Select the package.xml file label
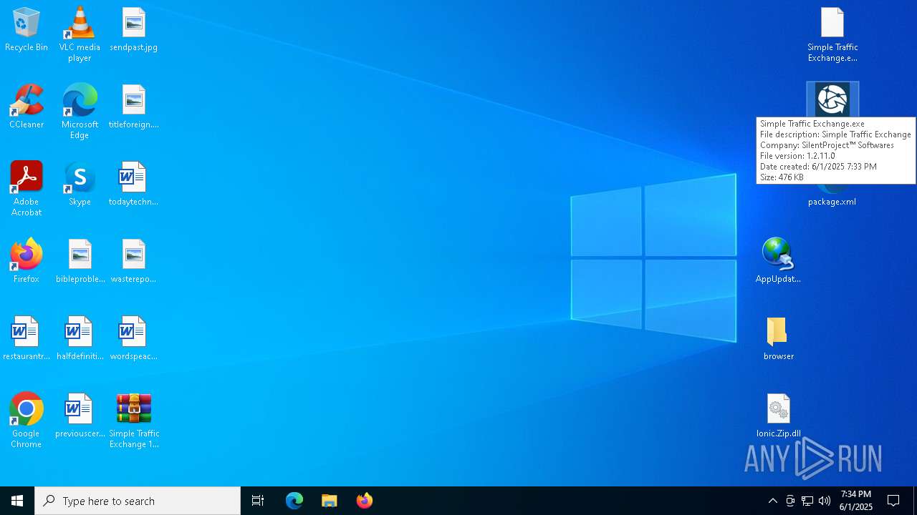The width and height of the screenshot is (917, 515). (832, 202)
